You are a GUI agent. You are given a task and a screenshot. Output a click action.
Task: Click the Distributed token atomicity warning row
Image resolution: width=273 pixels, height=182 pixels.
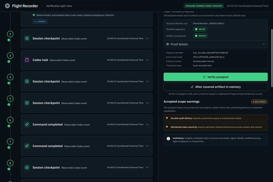point(215,127)
